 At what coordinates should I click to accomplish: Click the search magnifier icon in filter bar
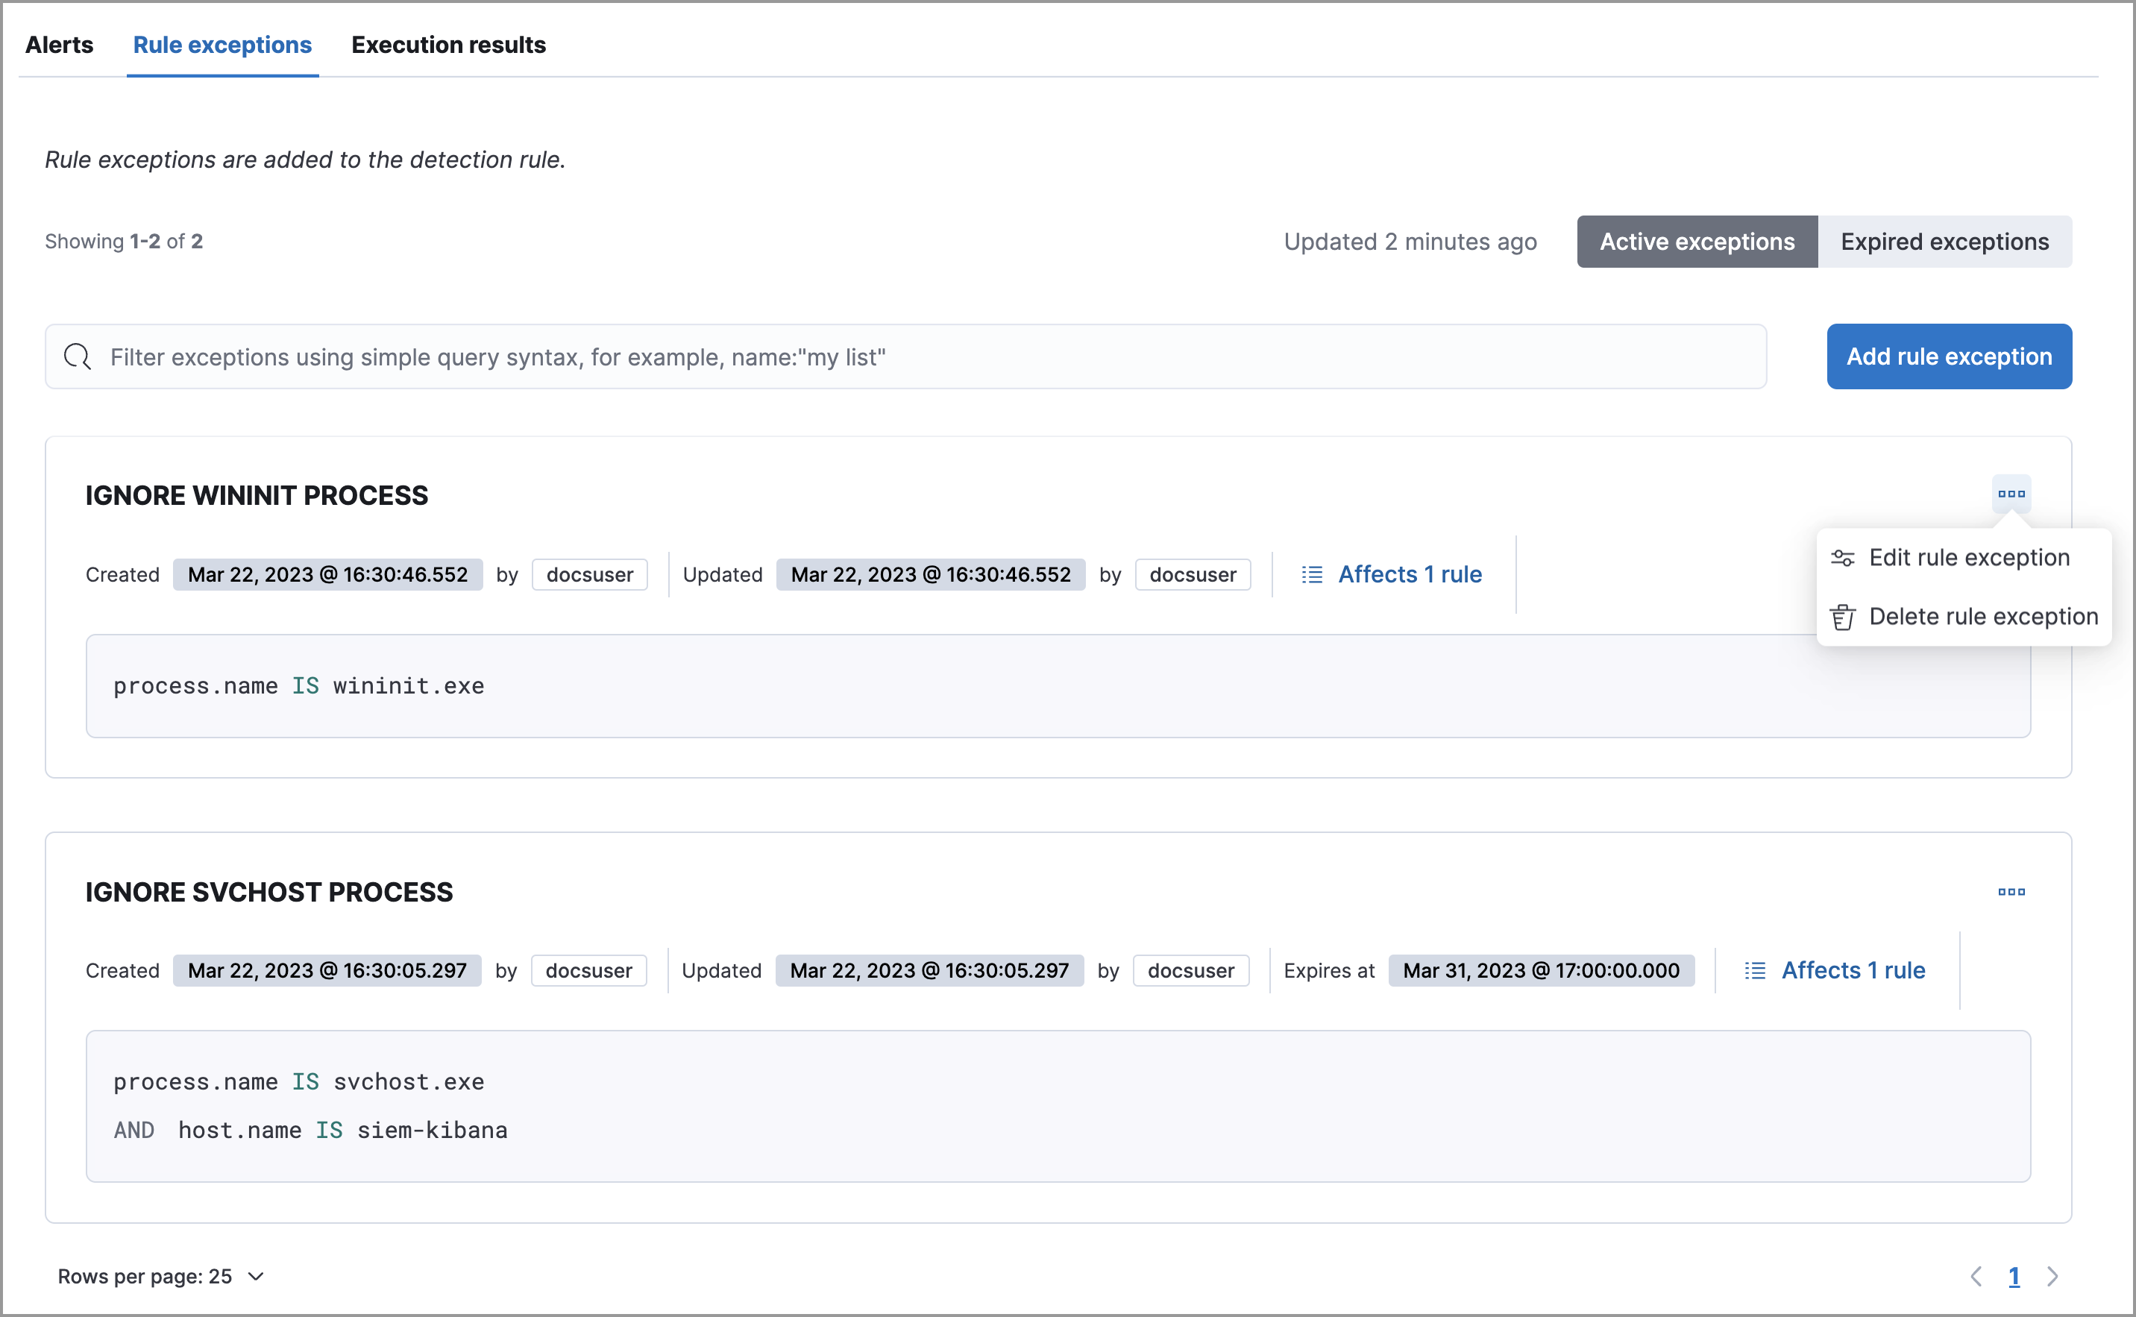[x=78, y=357]
